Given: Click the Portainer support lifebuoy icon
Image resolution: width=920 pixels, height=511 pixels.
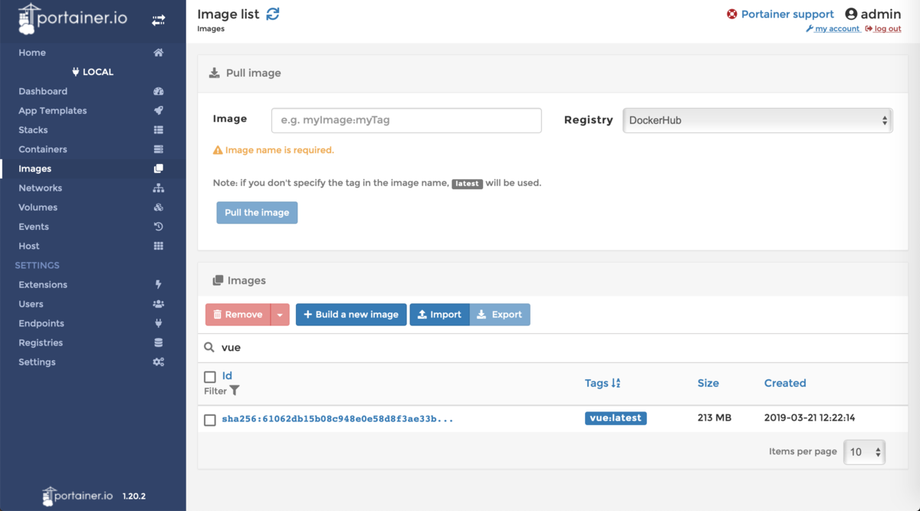Looking at the screenshot, I should (732, 14).
